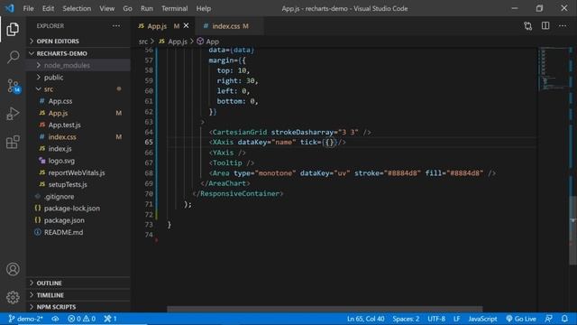Open the Problems errors and warnings indicator
577x325 pixels.
[82, 319]
